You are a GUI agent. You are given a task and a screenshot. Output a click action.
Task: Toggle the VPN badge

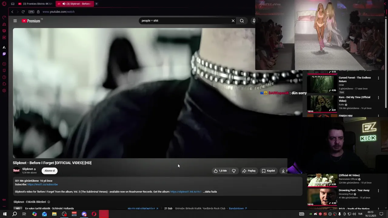click(31, 12)
